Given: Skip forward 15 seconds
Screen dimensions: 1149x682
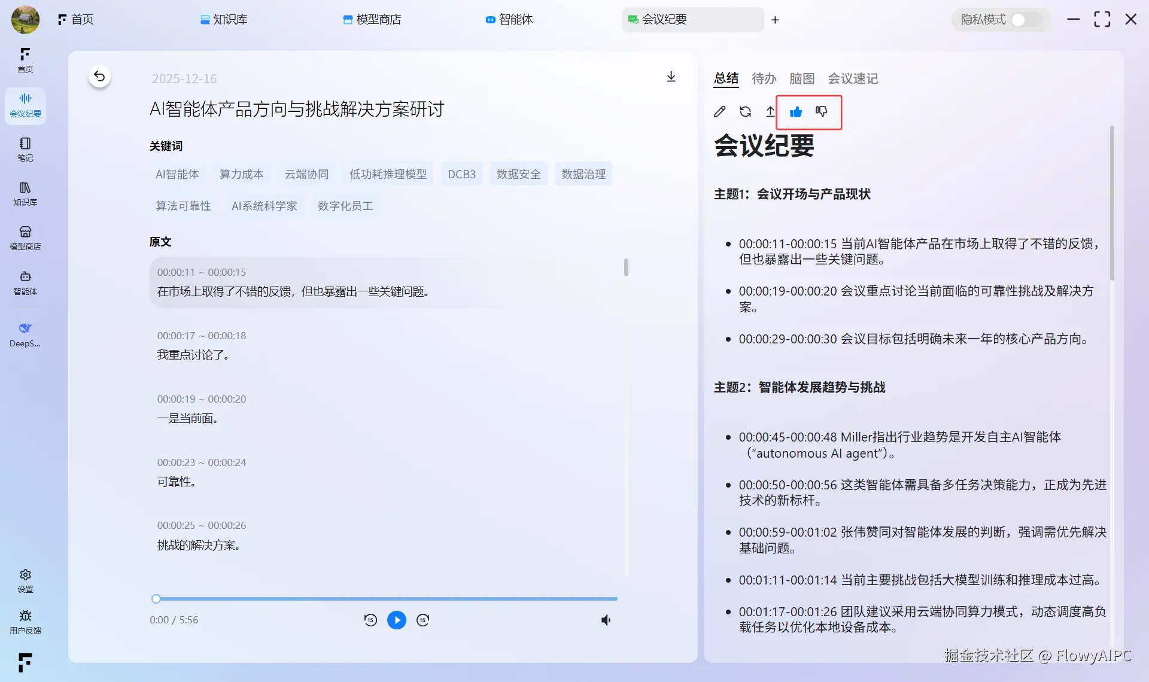Looking at the screenshot, I should click(423, 620).
